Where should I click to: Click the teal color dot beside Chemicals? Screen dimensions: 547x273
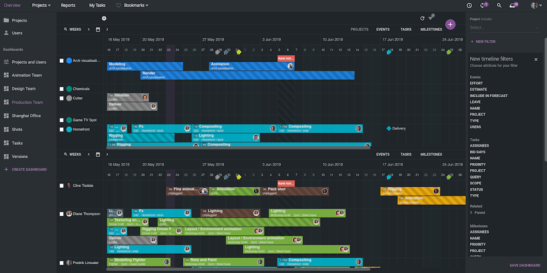coord(69,89)
